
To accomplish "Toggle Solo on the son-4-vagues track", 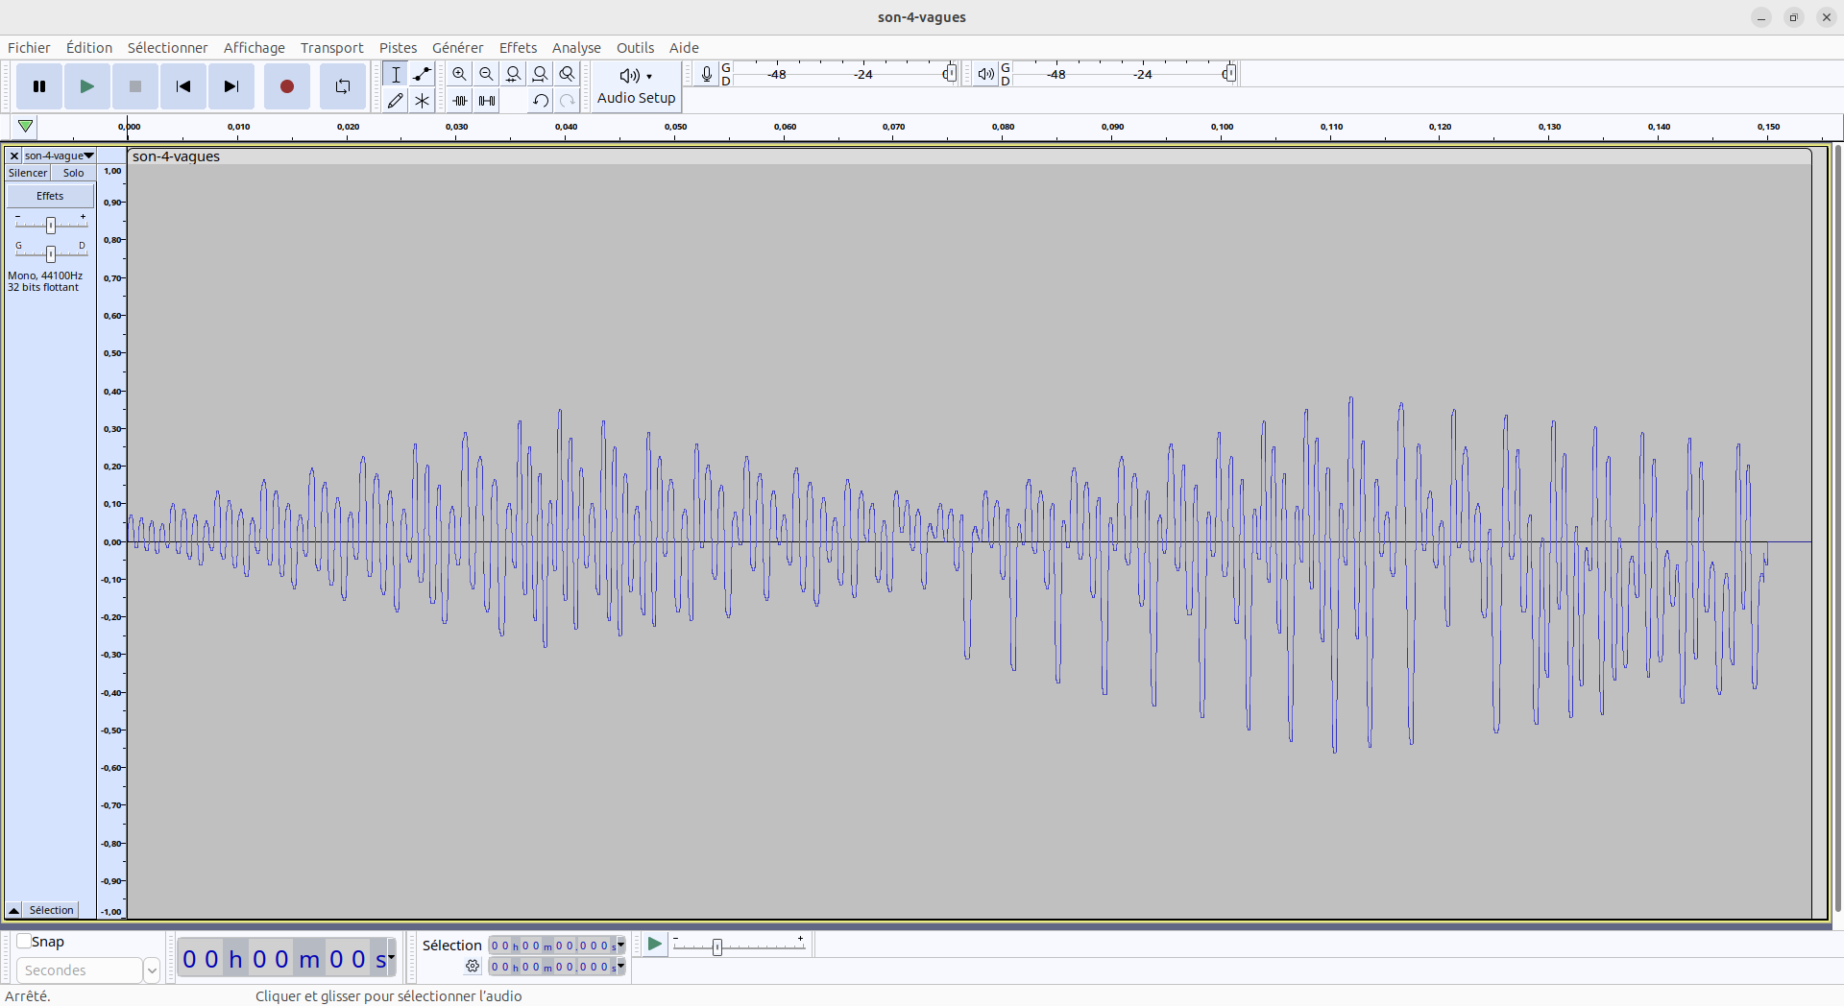I will [x=73, y=173].
